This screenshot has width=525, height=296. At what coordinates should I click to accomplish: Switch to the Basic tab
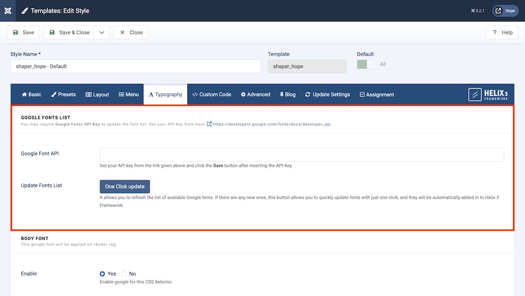pos(31,94)
